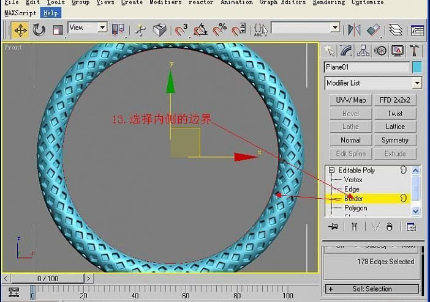Click the cyan object color swatch
Screen dimensions: 430x302
pyautogui.click(x=417, y=67)
